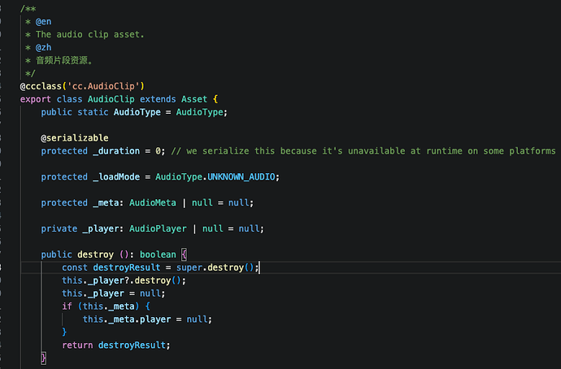Click the boolean return type
This screenshot has width=561, height=369.
[158, 254]
